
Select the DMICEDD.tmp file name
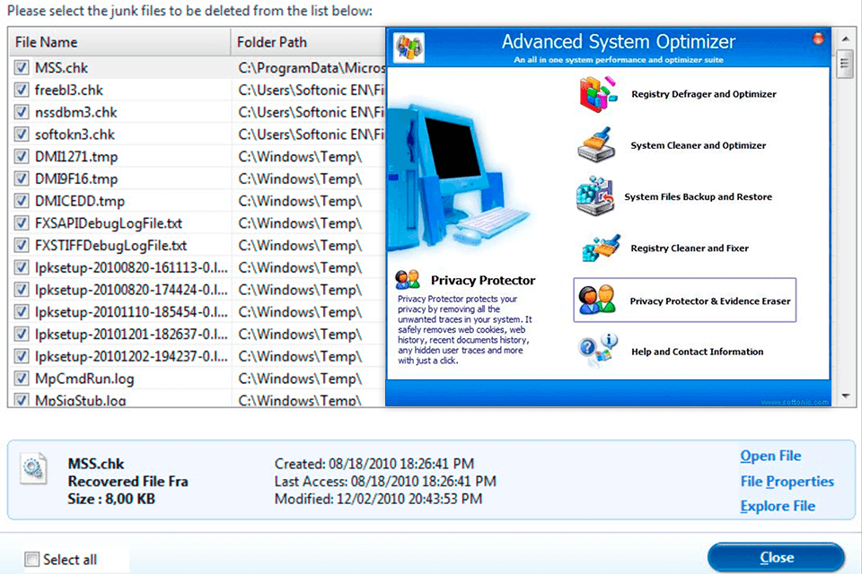[x=80, y=202]
